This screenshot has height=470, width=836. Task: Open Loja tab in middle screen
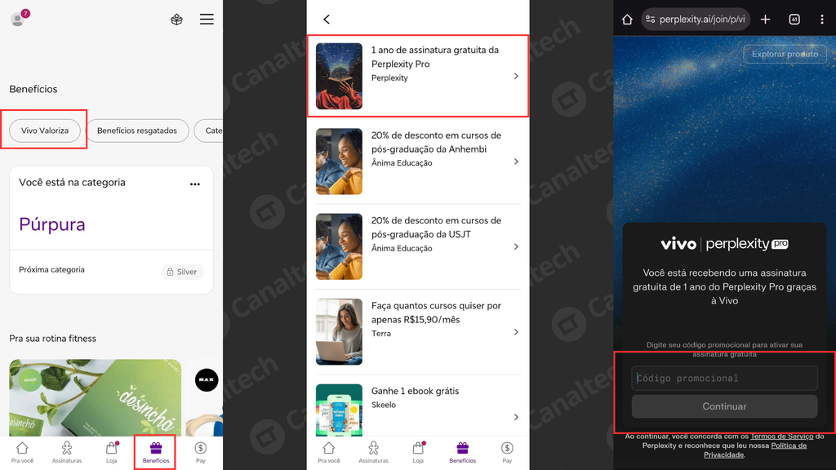[418, 452]
